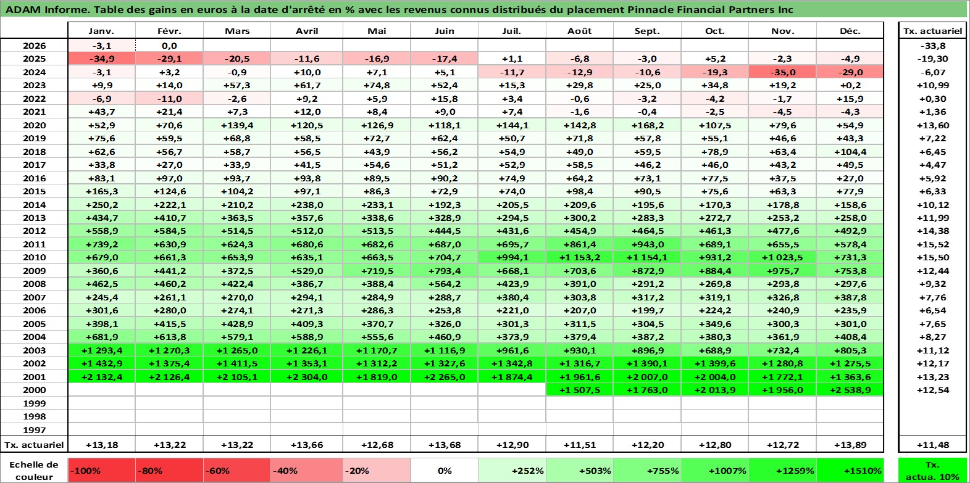Select cell 0,0 for February 2026

coord(169,46)
